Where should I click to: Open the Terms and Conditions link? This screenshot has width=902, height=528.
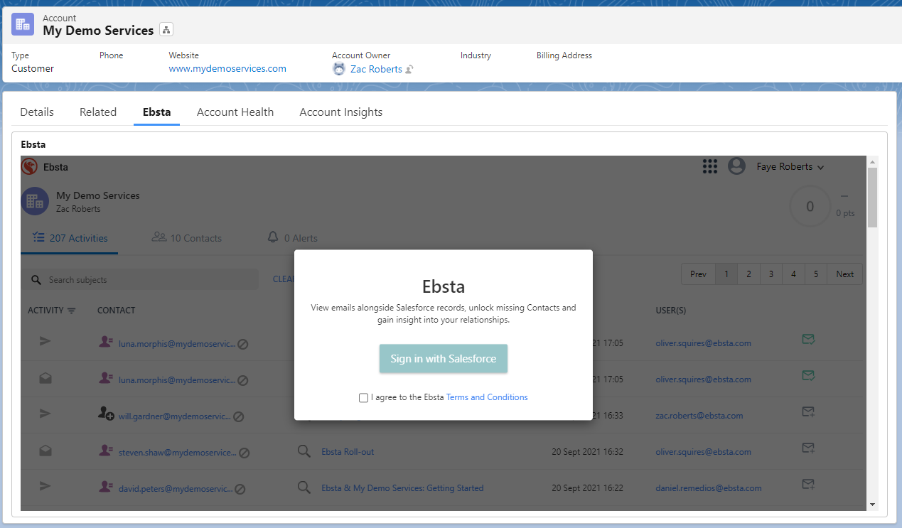click(x=486, y=397)
